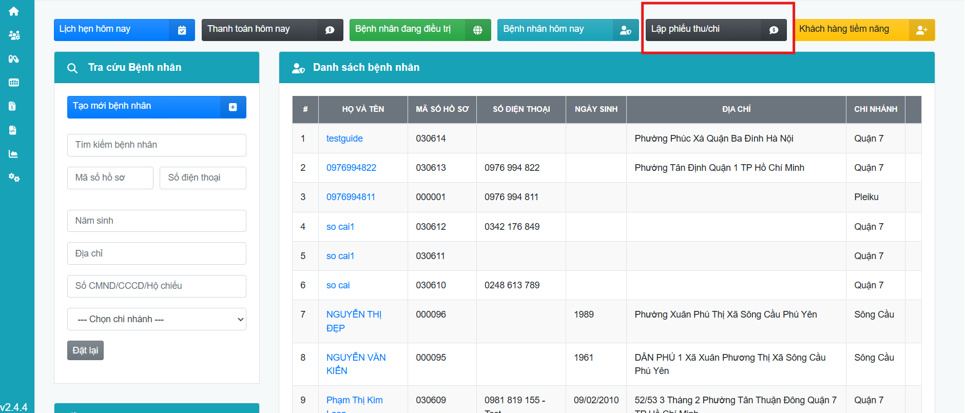Open the teeth icon in sidebar

pos(14,83)
